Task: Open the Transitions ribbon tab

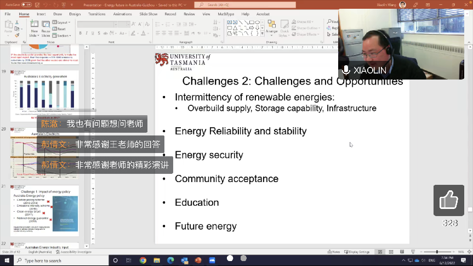Action: pos(96,14)
